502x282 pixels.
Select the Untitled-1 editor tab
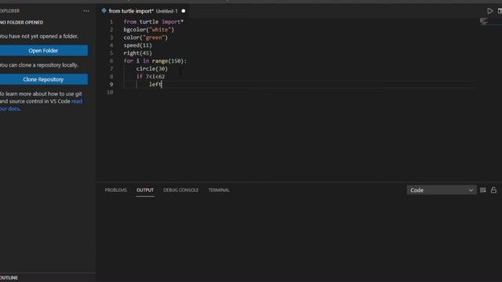pos(143,11)
